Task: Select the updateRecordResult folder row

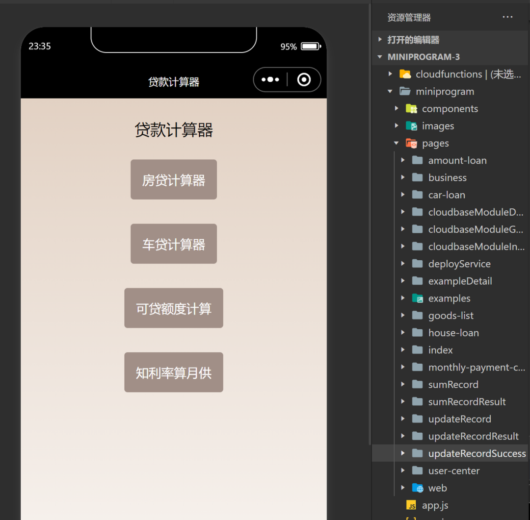Action: pos(450,436)
